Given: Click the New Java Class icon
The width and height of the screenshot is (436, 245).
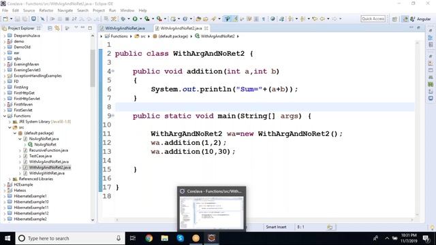Looking at the screenshot, I should [185, 19].
